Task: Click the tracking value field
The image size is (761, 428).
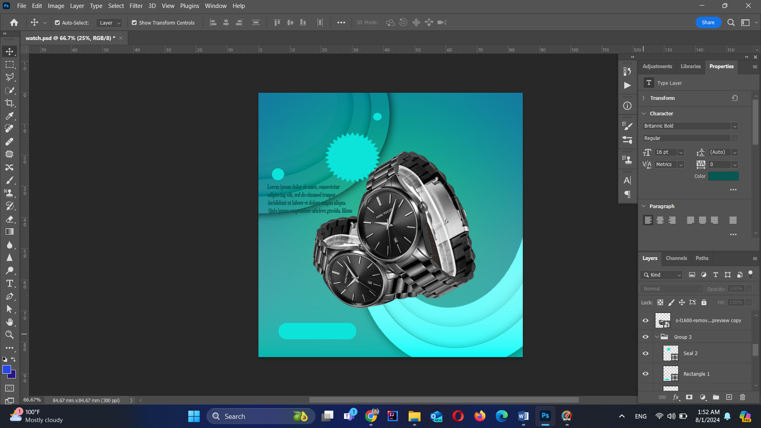Action: click(x=719, y=164)
